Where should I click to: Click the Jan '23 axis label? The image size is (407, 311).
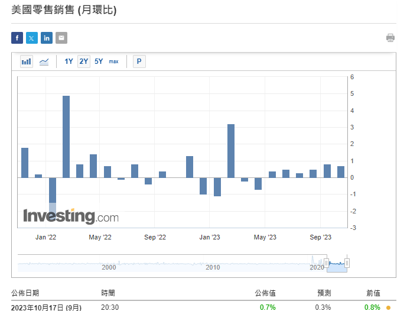[210, 237]
